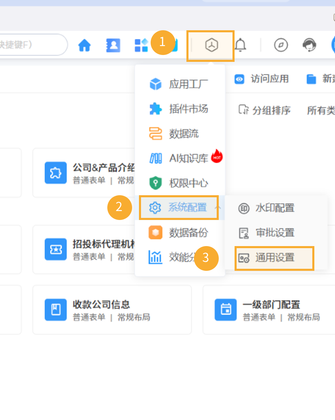Click the 通用设置 settings icon
Image resolution: width=335 pixels, height=420 pixels.
point(244,258)
